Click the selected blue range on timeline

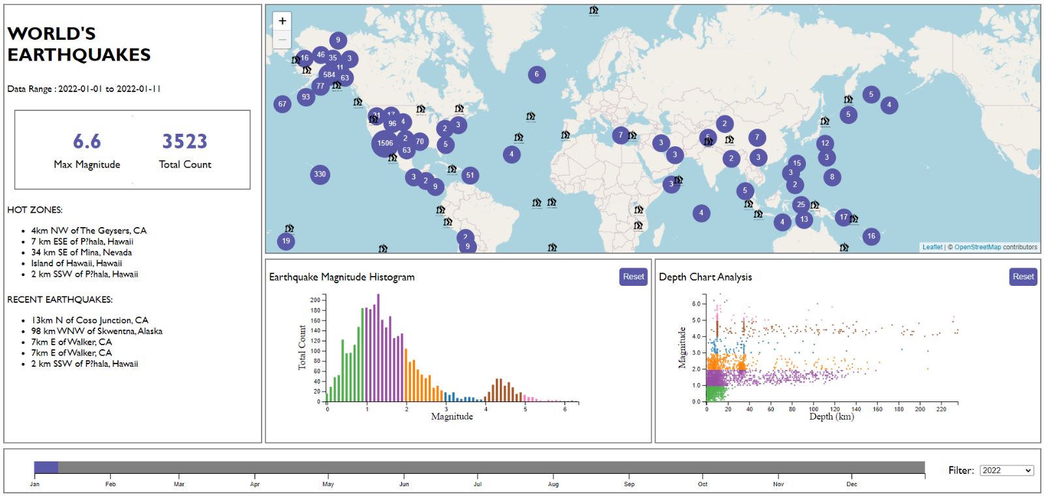click(46, 467)
